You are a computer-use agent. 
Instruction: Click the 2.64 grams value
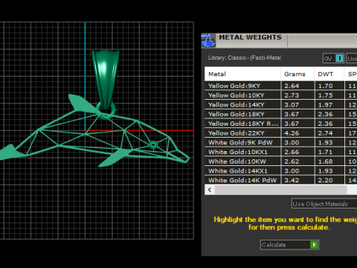click(292, 86)
